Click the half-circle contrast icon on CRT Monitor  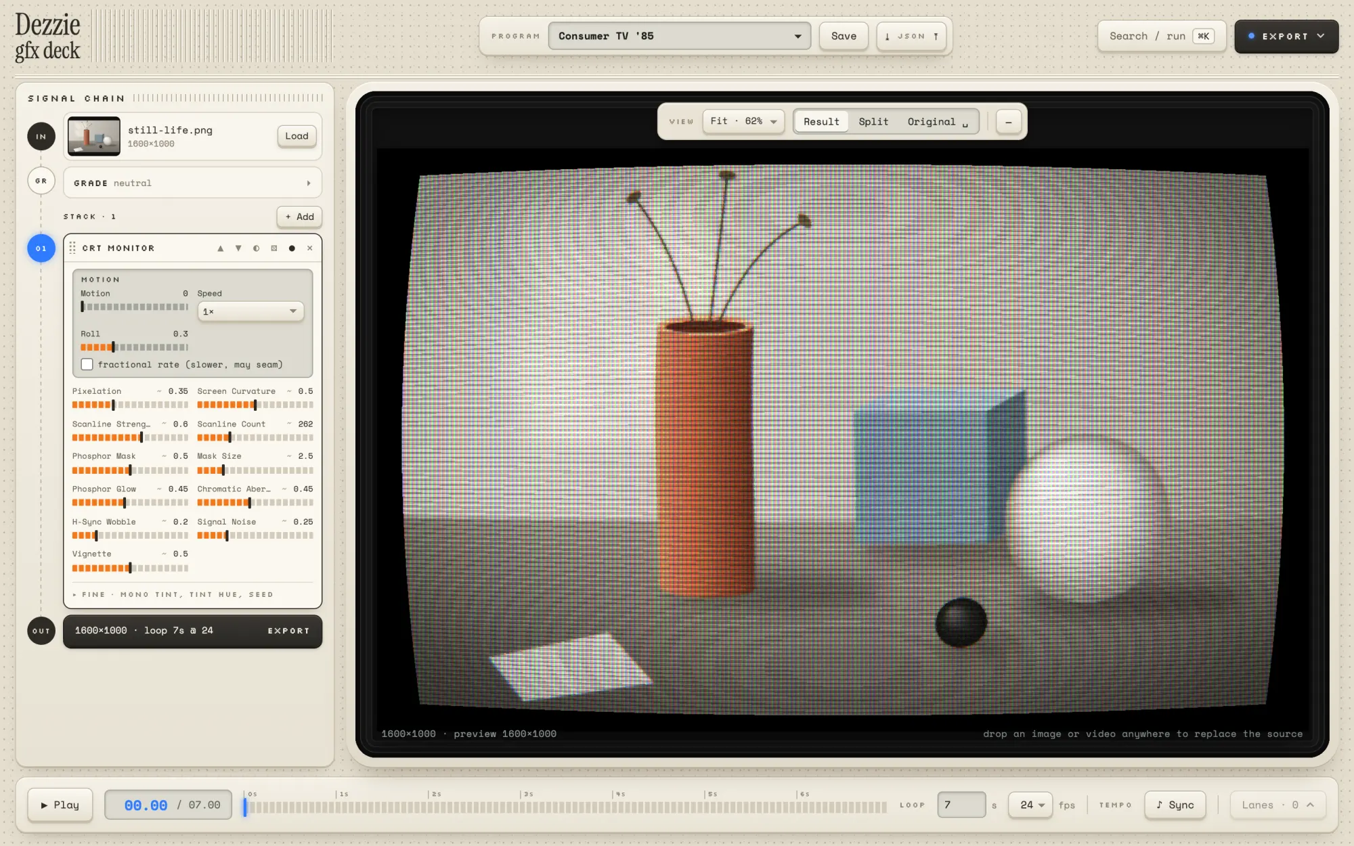click(256, 248)
